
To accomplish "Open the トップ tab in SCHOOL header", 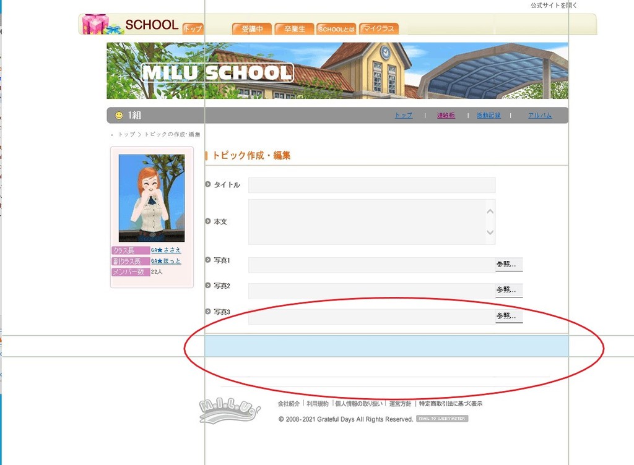I will pyautogui.click(x=193, y=28).
